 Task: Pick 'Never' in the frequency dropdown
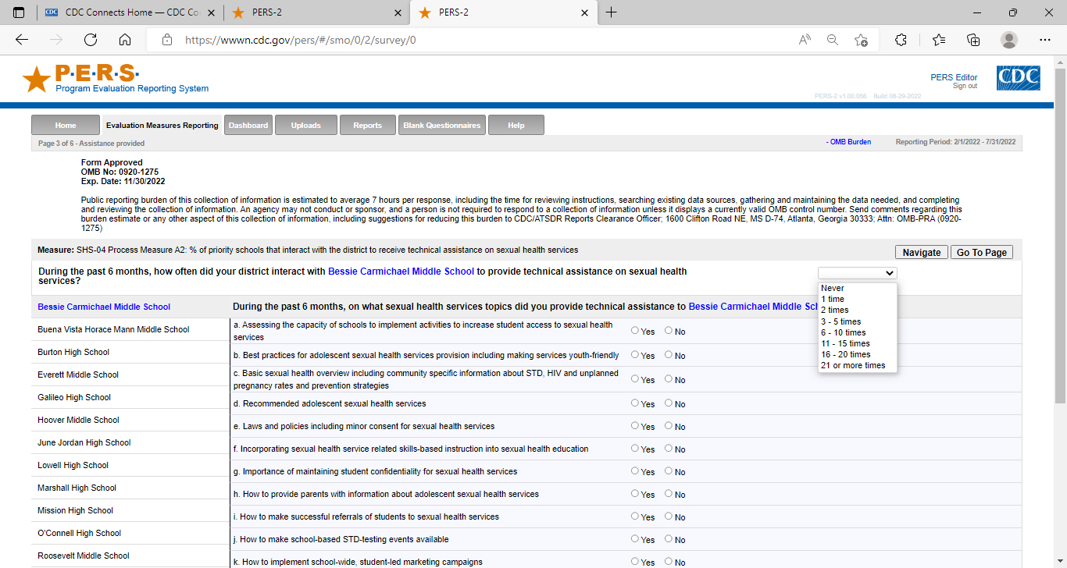point(833,289)
